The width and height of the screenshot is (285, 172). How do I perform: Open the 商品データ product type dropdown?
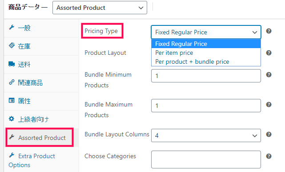coord(100,8)
